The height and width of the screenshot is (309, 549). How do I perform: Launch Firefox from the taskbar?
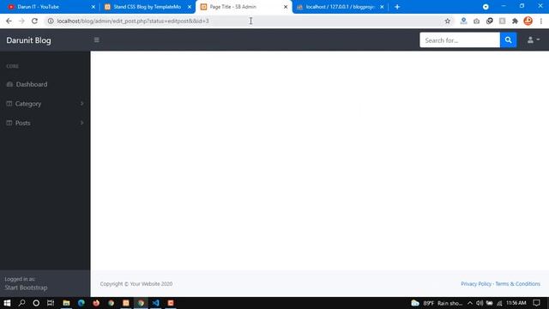click(x=96, y=303)
